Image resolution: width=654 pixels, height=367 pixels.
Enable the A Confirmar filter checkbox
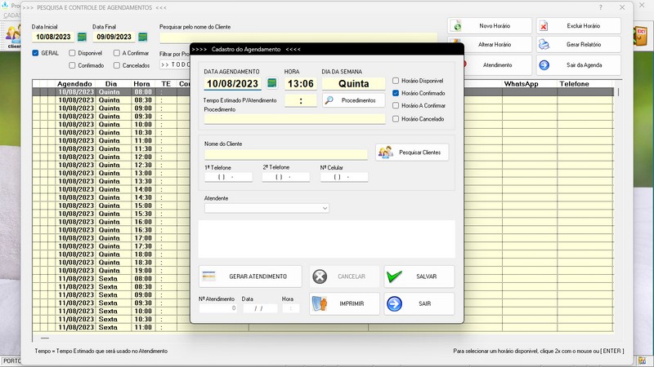117,53
